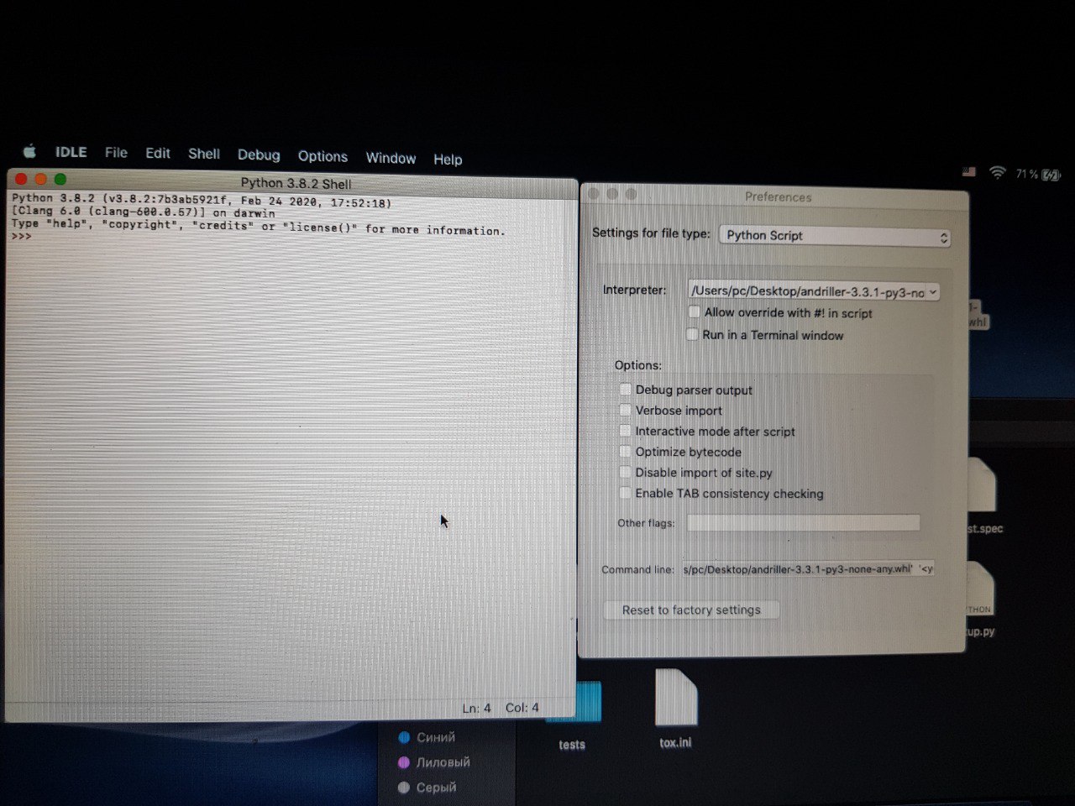Image resolution: width=1075 pixels, height=806 pixels.
Task: Open the Shell menu
Action: [x=203, y=154]
